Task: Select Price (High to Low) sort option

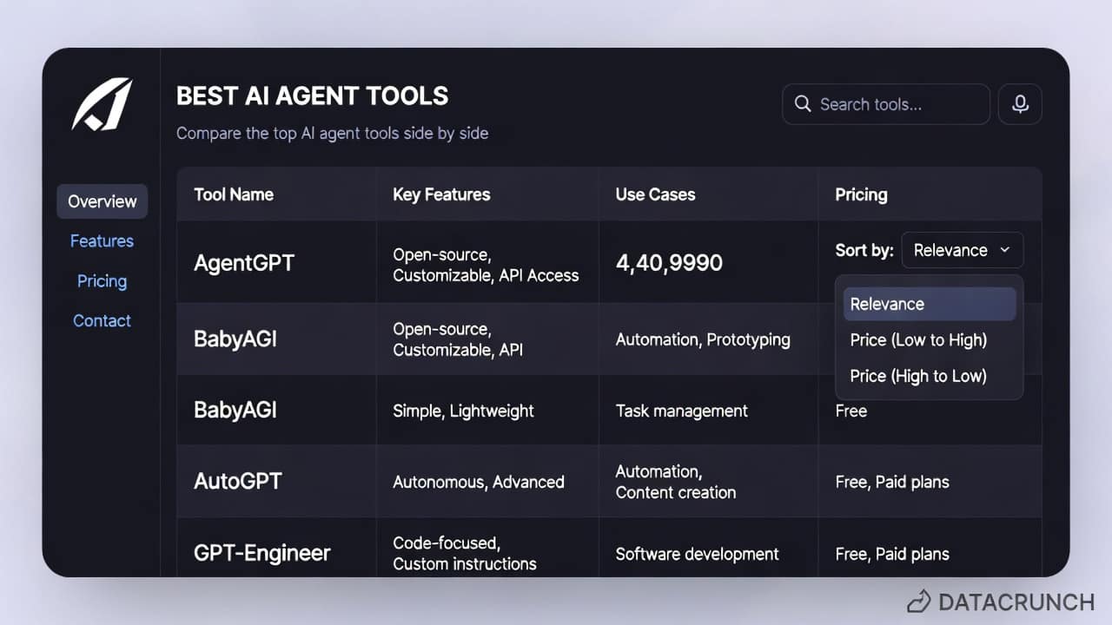Action: click(918, 376)
